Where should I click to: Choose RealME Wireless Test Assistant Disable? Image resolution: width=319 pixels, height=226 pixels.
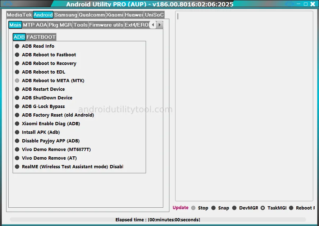click(x=69, y=166)
